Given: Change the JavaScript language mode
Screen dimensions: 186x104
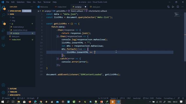Looking at the screenshot, I should tap(137, 98).
